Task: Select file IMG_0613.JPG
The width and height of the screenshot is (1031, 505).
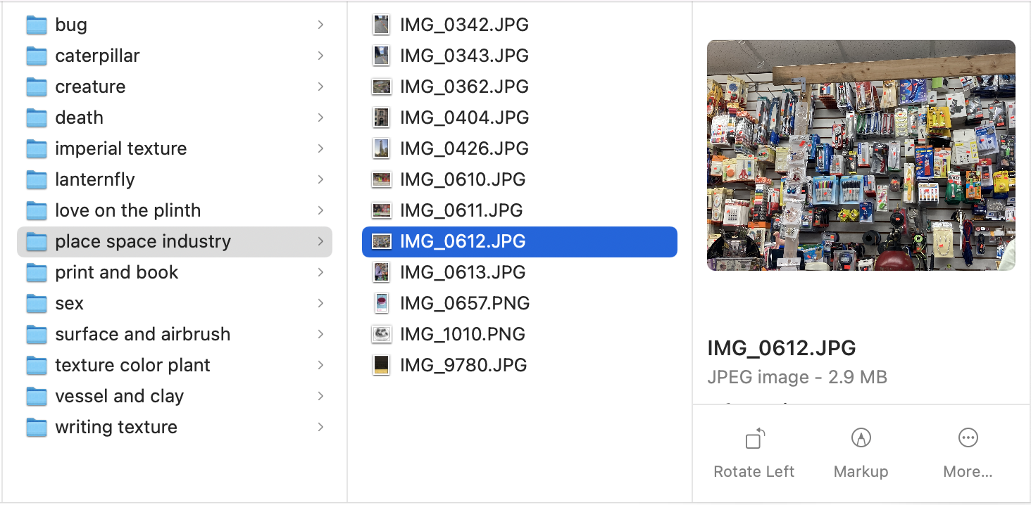Action: pyautogui.click(x=464, y=272)
